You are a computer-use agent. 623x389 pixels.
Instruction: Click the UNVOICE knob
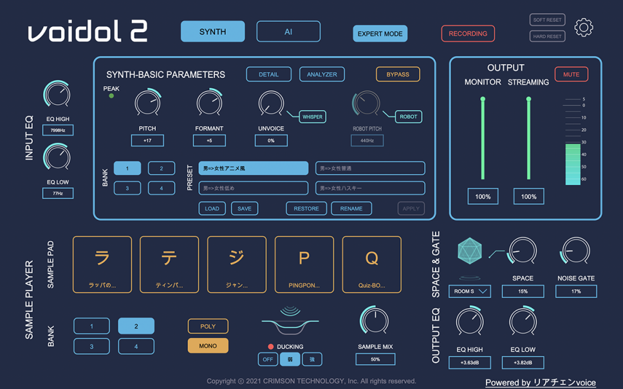coord(271,103)
